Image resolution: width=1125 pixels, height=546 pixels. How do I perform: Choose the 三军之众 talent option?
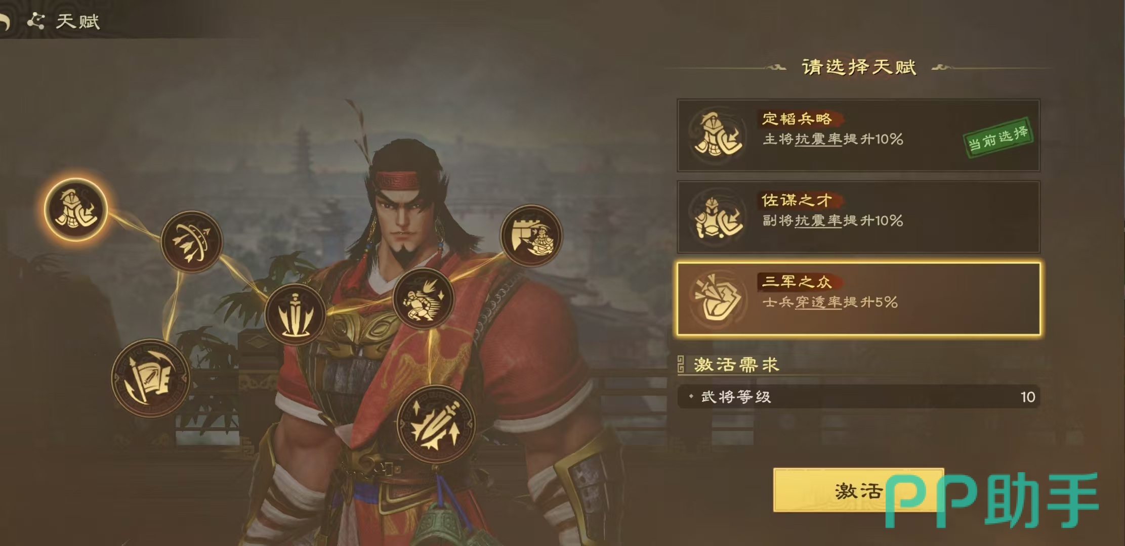pyautogui.click(x=858, y=299)
